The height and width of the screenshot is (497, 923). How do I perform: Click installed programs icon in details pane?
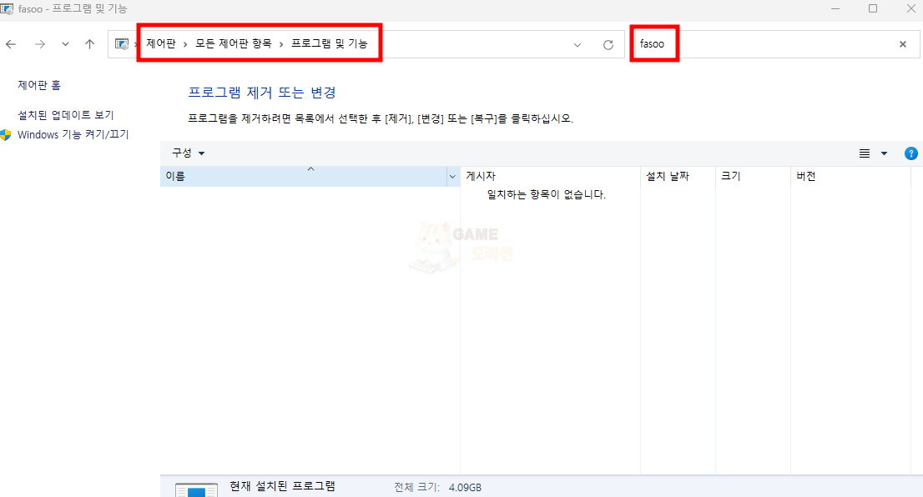coord(197,489)
